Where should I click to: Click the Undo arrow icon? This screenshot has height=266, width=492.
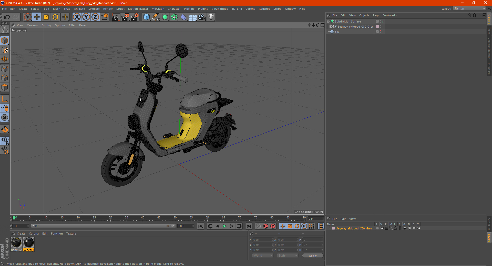pos(7,17)
